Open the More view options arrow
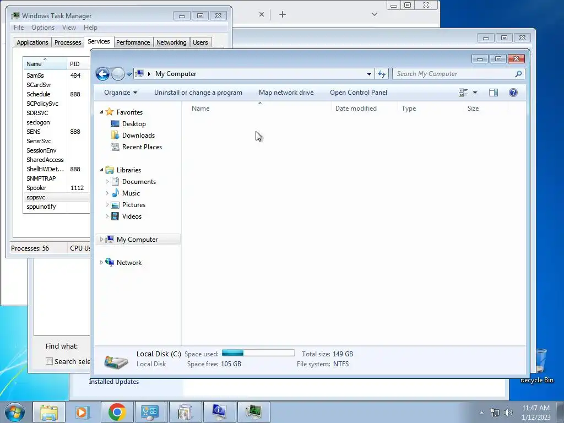Screen dimensions: 564x423 coord(475,93)
